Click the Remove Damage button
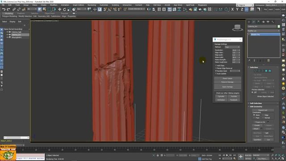The width and height of the screenshot is (286, 161). [227, 82]
